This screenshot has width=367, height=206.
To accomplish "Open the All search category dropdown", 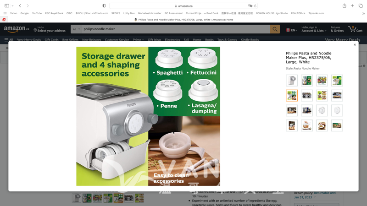I will coord(76,29).
